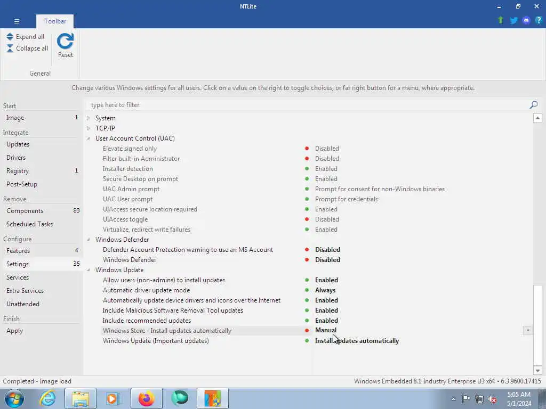The image size is (546, 409).
Task: Click Expand all arrows icon
Action: coord(10,37)
